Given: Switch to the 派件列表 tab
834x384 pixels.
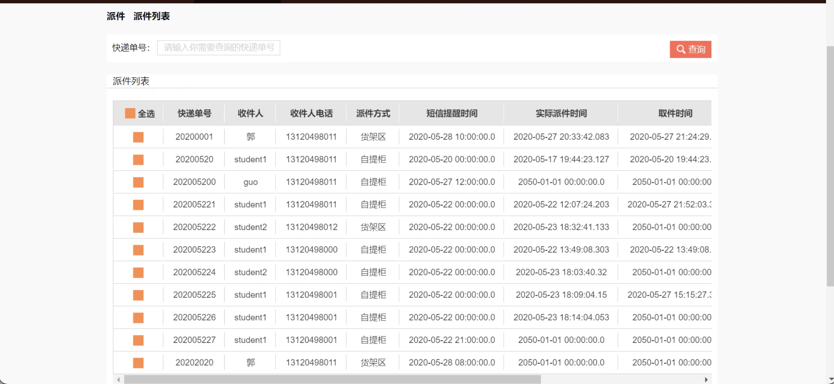Looking at the screenshot, I should pos(152,16).
